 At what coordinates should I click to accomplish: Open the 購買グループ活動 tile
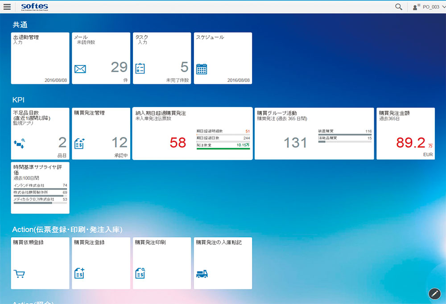[x=314, y=134]
